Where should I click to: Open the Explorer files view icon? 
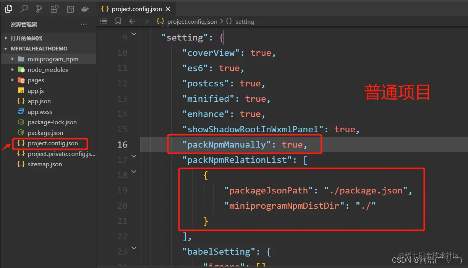[x=8, y=9]
